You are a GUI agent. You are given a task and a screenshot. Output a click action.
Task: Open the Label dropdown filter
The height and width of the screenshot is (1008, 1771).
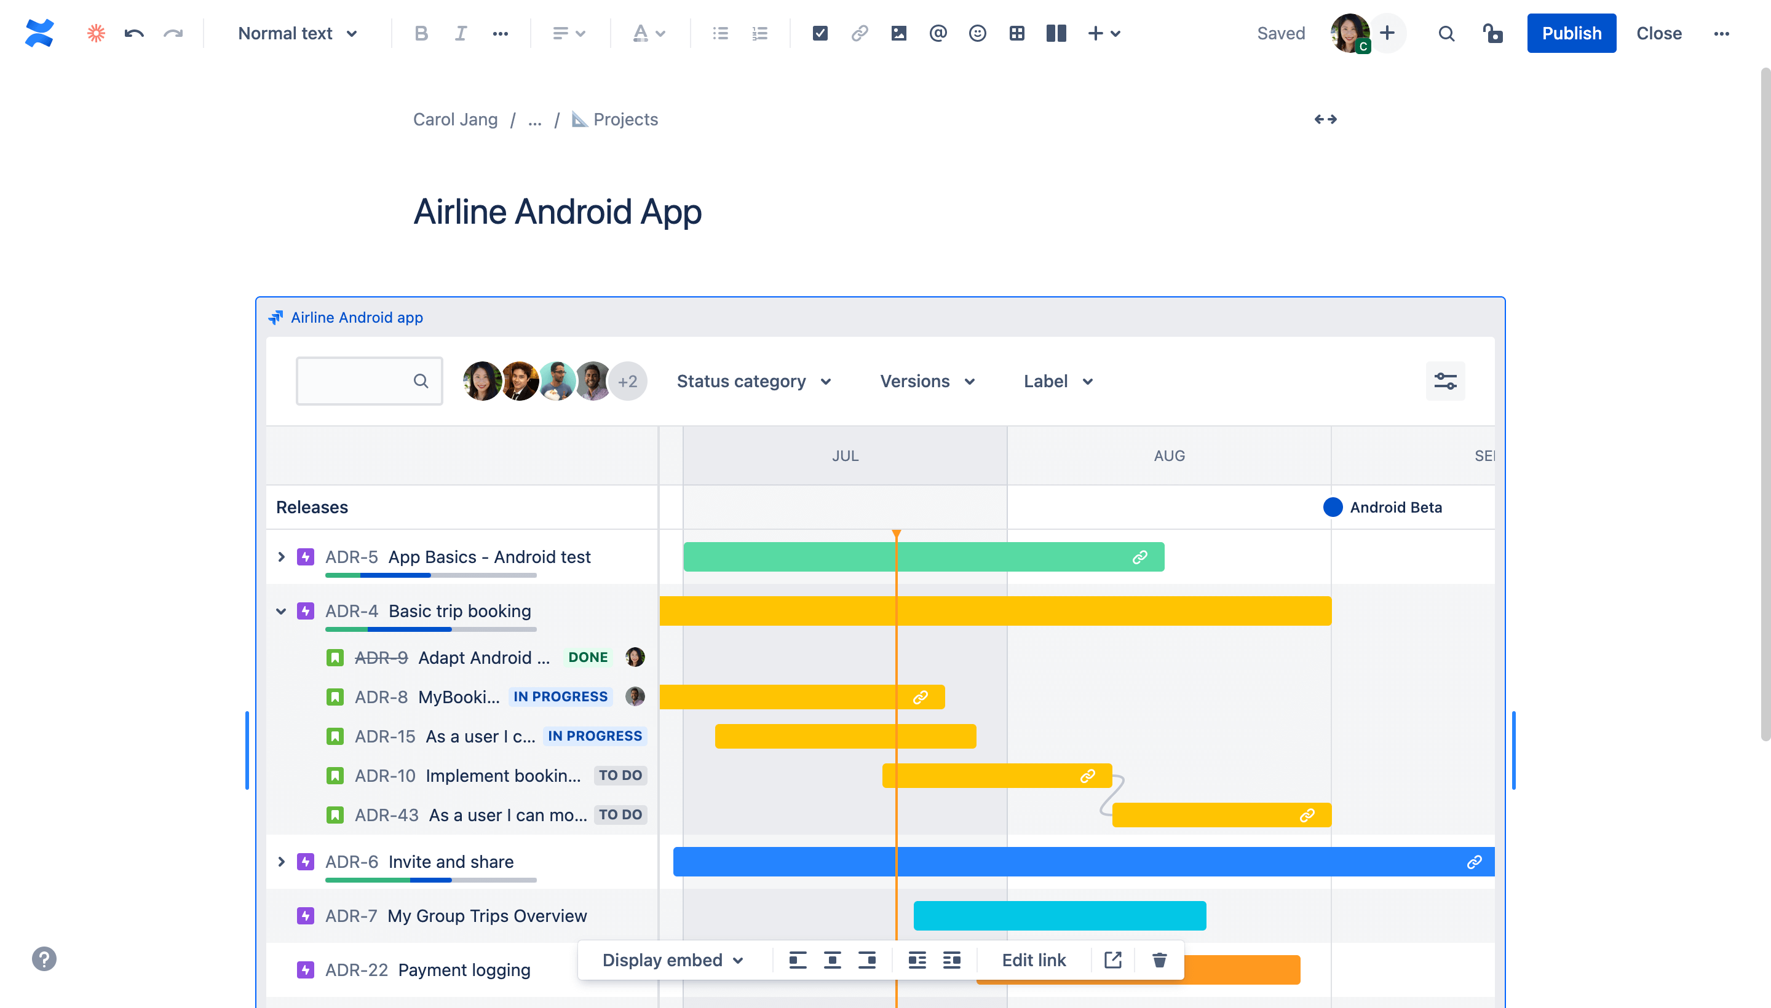tap(1056, 380)
